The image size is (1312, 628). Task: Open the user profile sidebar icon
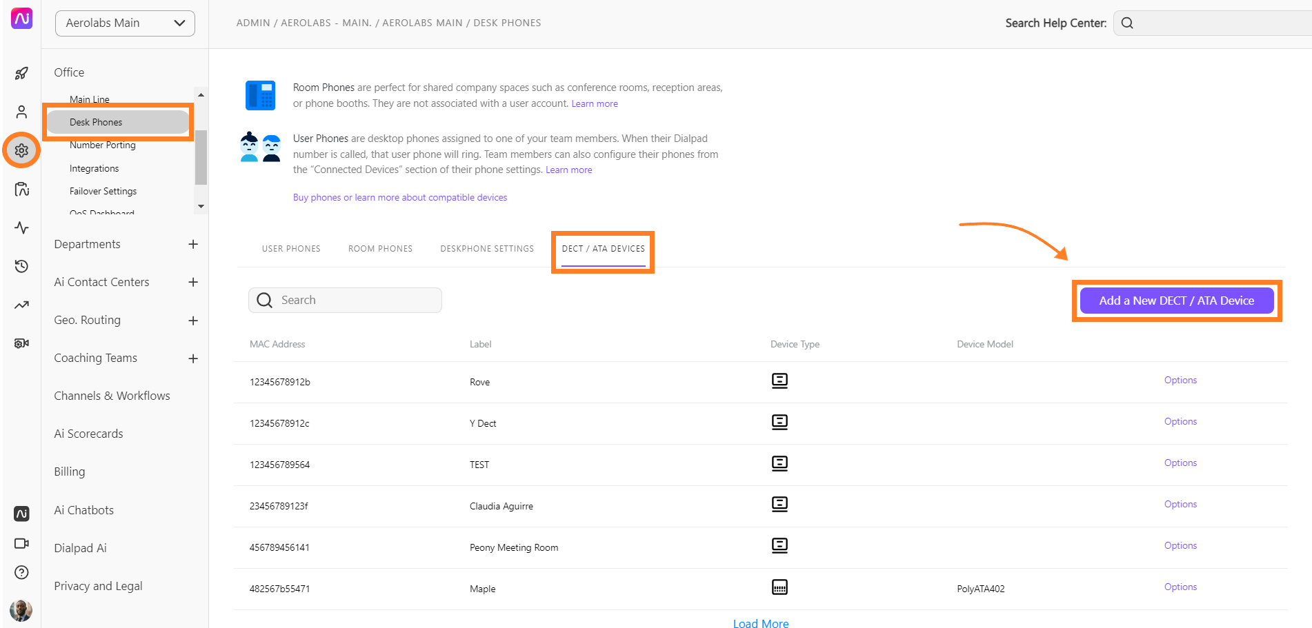[x=21, y=112]
